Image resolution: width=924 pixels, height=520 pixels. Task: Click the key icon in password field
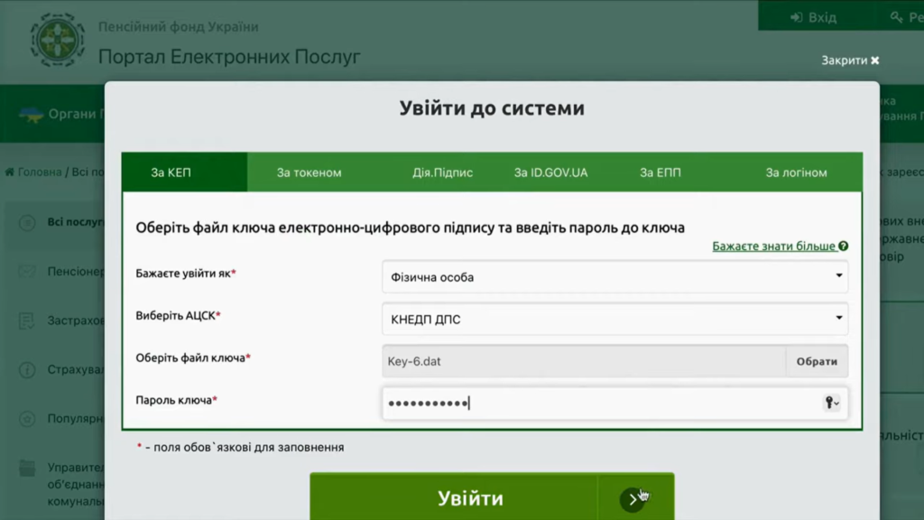(x=830, y=403)
